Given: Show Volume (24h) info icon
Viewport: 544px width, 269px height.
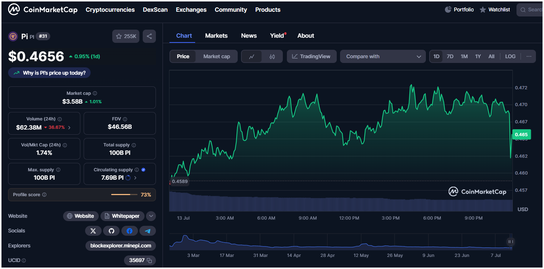Looking at the screenshot, I should [x=60, y=119].
